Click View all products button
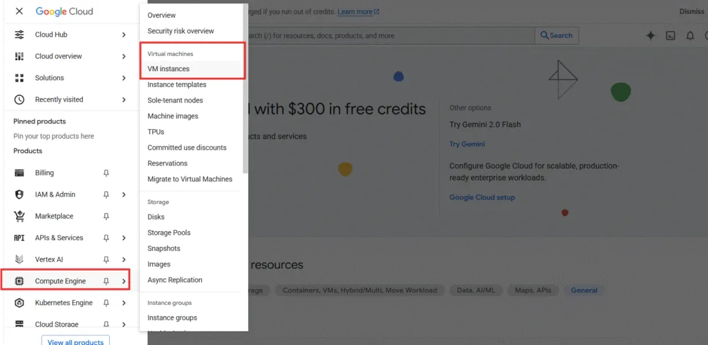Image resolution: width=708 pixels, height=345 pixels. click(x=75, y=340)
